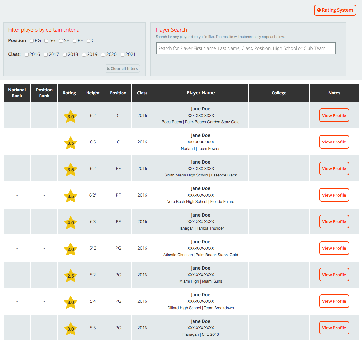The width and height of the screenshot is (362, 340).
Task: Check the SG position filter
Action: (x=46, y=41)
